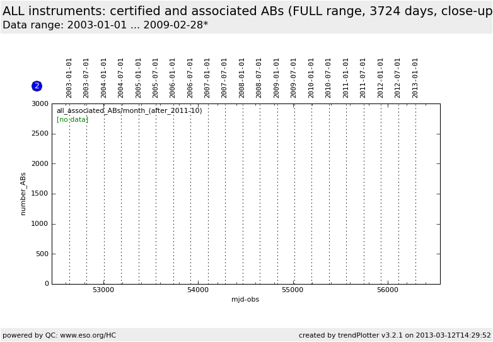
Task: Click the green [no data] label
Action: 72,120
